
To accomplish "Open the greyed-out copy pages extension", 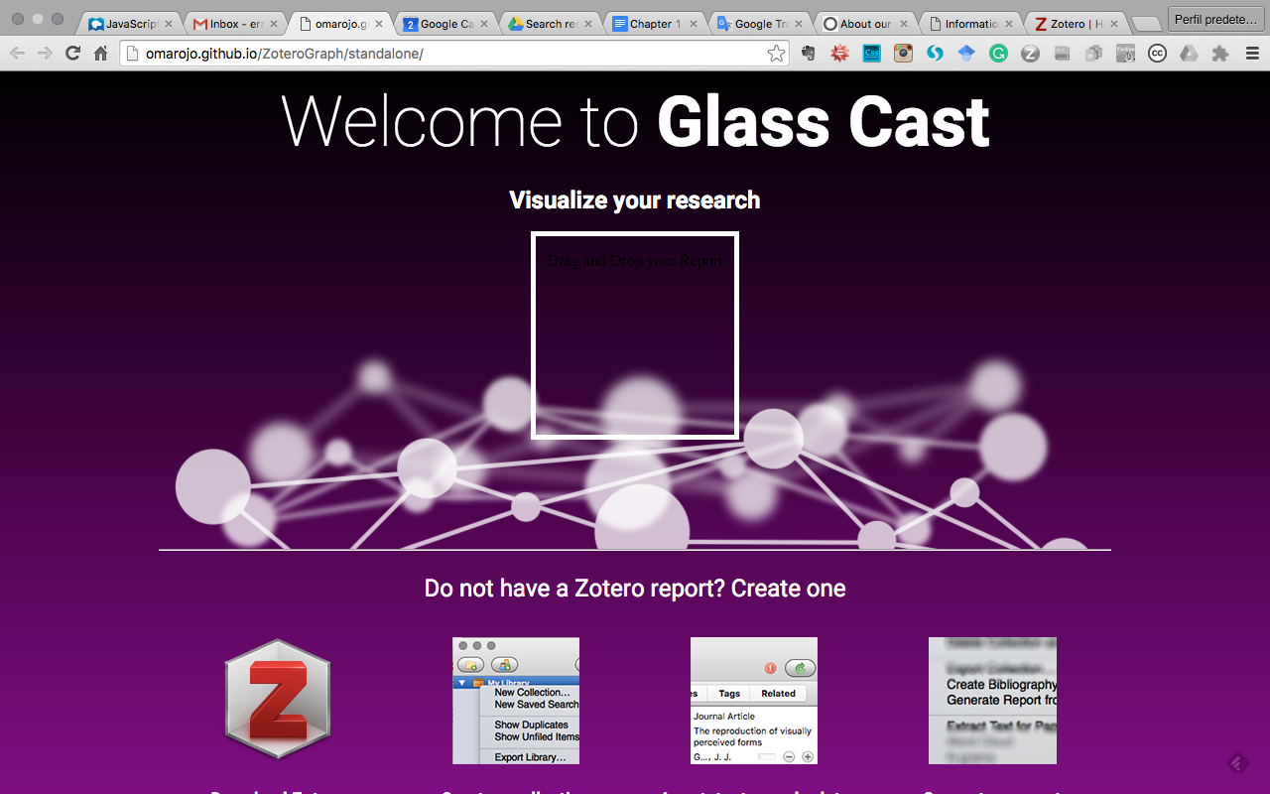I will pos(1093,54).
